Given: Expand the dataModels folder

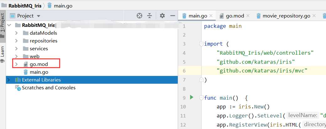Looking at the screenshot, I should (x=16, y=33).
